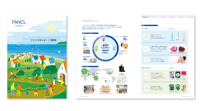
Task: Click the wind turbines on the green island
Action: 61,41
